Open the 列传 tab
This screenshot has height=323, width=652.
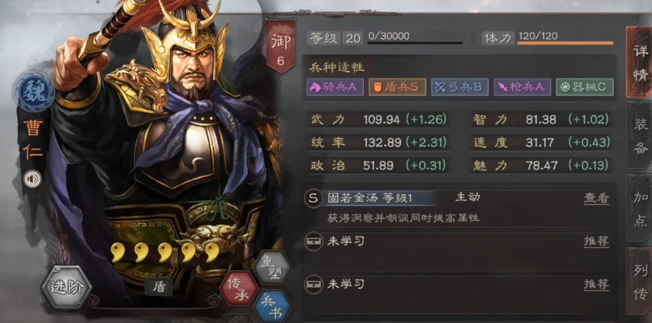[639, 282]
